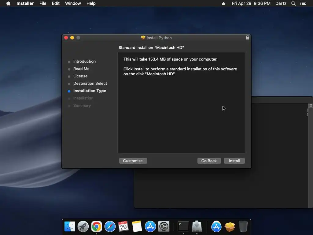Open the Help menu
Viewport: 313px width, 235px height.
pyautogui.click(x=91, y=3)
